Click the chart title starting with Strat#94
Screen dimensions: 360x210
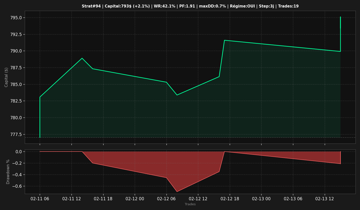pyautogui.click(x=190, y=6)
